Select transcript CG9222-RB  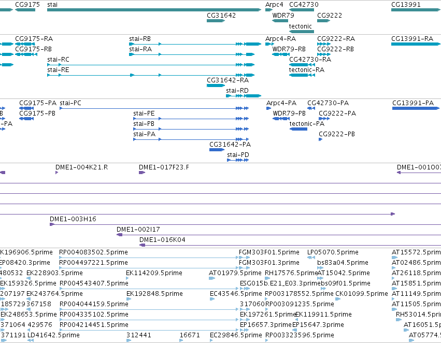tap(324, 54)
